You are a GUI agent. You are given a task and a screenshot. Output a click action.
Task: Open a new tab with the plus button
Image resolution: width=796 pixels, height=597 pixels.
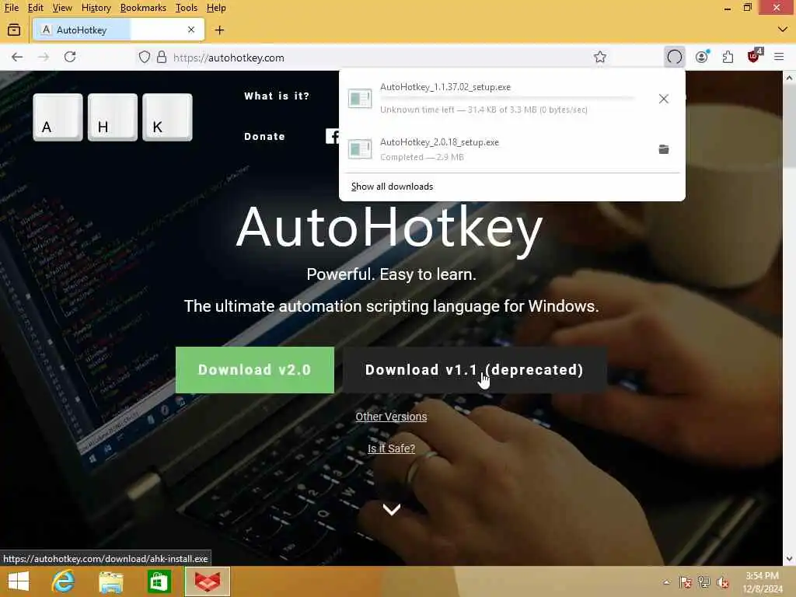tap(219, 30)
